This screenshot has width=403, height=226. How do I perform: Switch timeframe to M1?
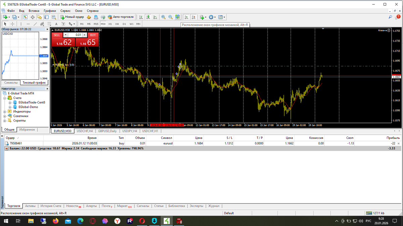82,24
